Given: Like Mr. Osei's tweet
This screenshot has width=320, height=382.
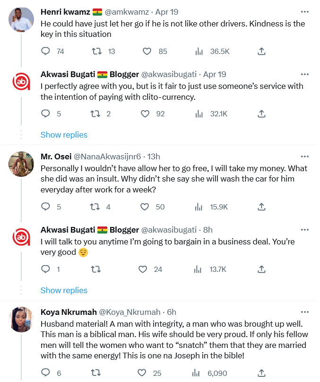Looking at the screenshot, I should pyautogui.click(x=147, y=207).
